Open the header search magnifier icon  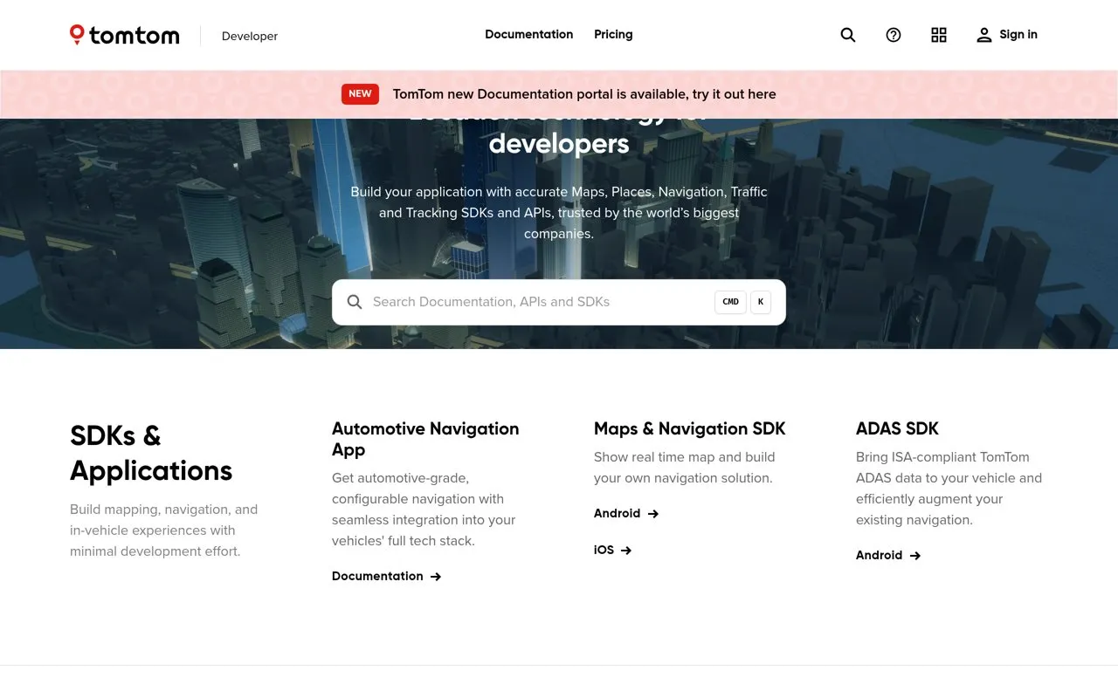848,35
